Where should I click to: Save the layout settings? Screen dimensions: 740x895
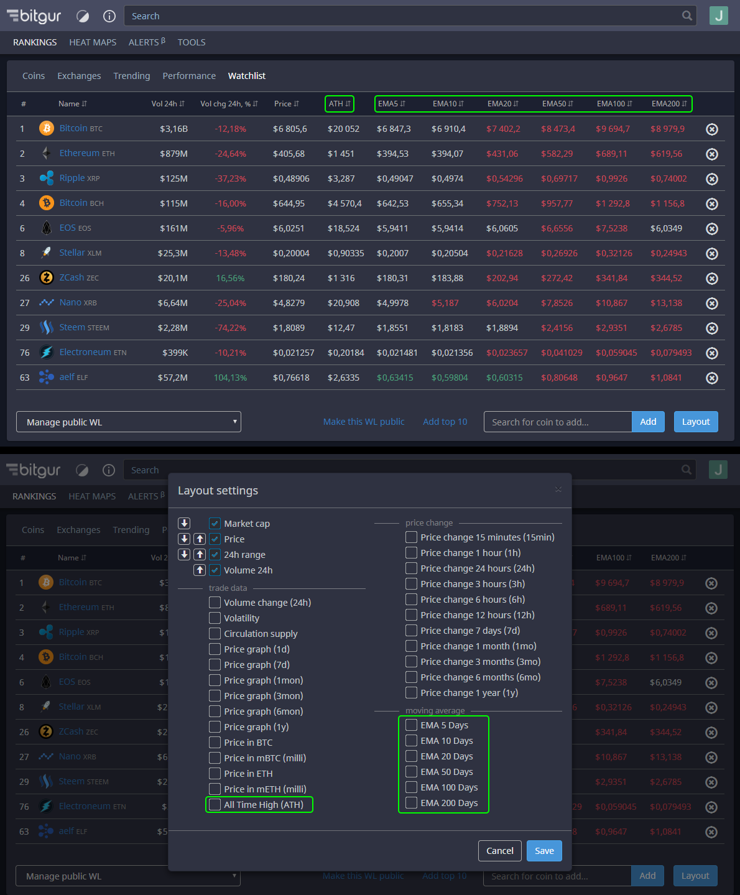coord(544,851)
